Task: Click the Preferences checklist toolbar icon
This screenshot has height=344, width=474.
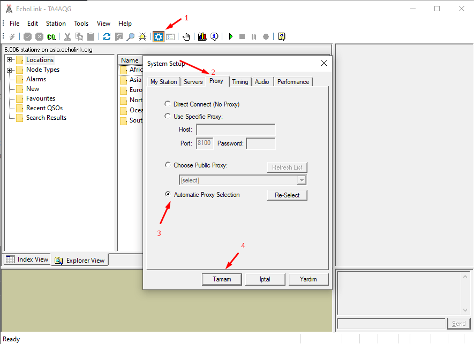Action: tap(170, 36)
